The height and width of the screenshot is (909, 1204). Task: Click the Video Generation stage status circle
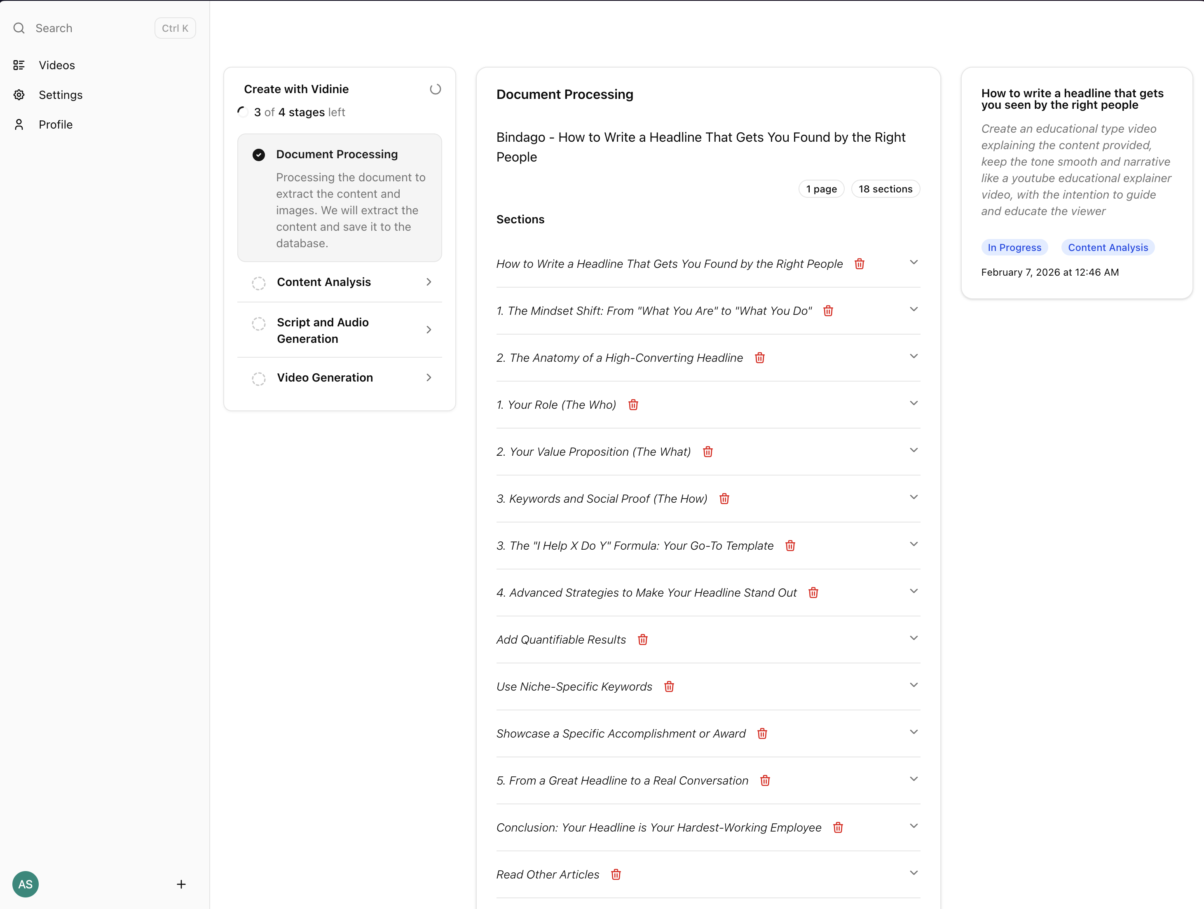click(258, 379)
